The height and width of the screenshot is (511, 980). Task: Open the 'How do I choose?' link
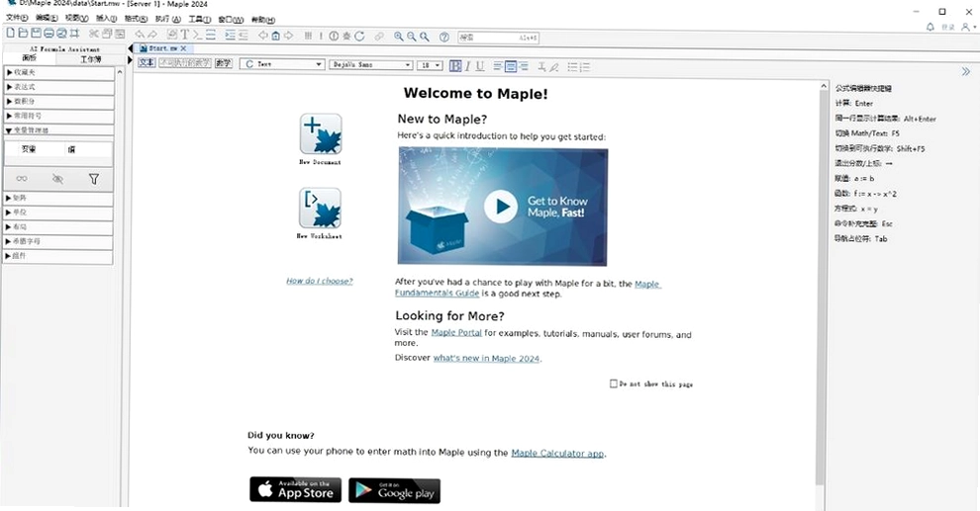[x=320, y=281]
